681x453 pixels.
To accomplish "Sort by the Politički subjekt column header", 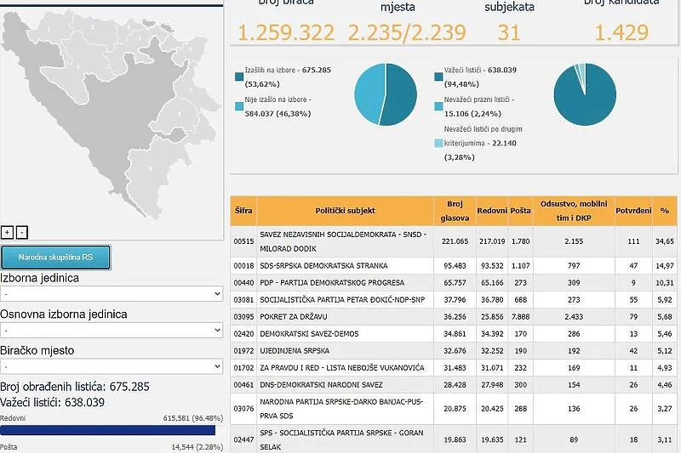I will tap(346, 210).
